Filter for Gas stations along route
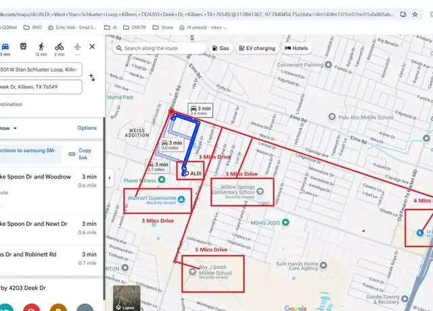The width and height of the screenshot is (433, 311). pos(221,48)
